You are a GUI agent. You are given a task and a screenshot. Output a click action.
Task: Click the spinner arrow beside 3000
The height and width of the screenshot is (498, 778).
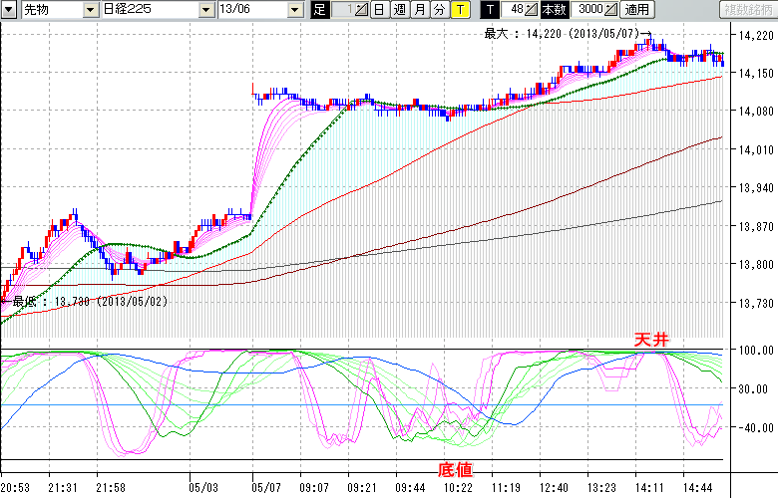(x=610, y=10)
